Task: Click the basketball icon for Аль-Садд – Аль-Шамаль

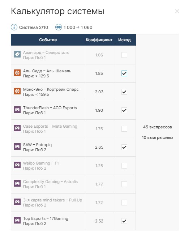Action: click(17, 73)
